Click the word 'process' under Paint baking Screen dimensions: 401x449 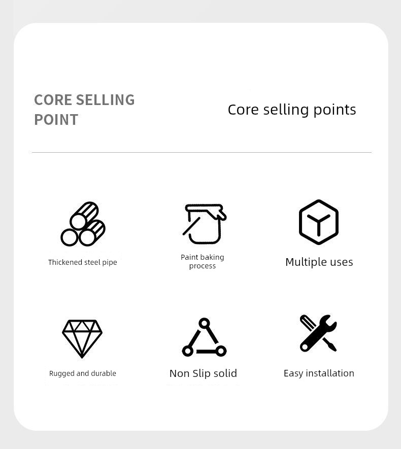tap(202, 266)
